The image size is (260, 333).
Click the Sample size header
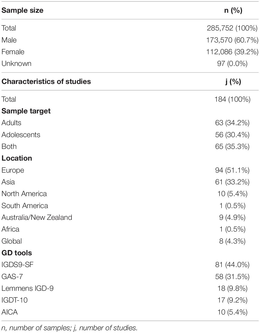click(x=22, y=10)
